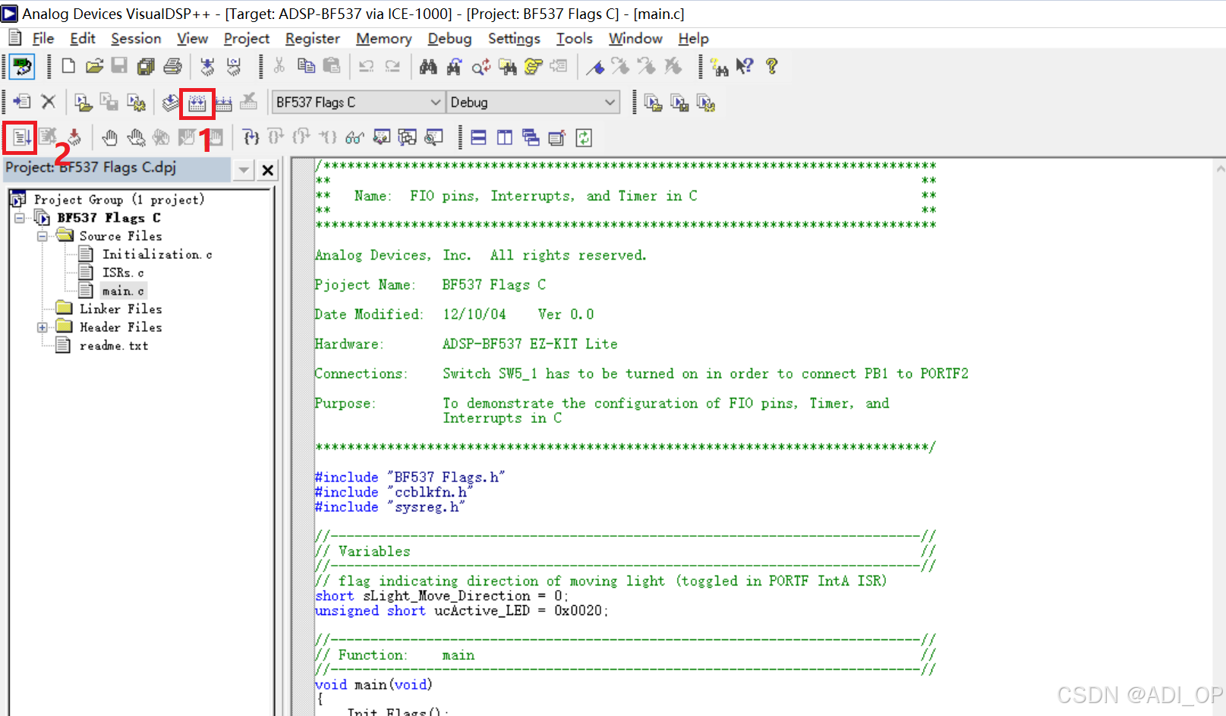Open the Debug menu
The image size is (1226, 716).
[x=449, y=39]
